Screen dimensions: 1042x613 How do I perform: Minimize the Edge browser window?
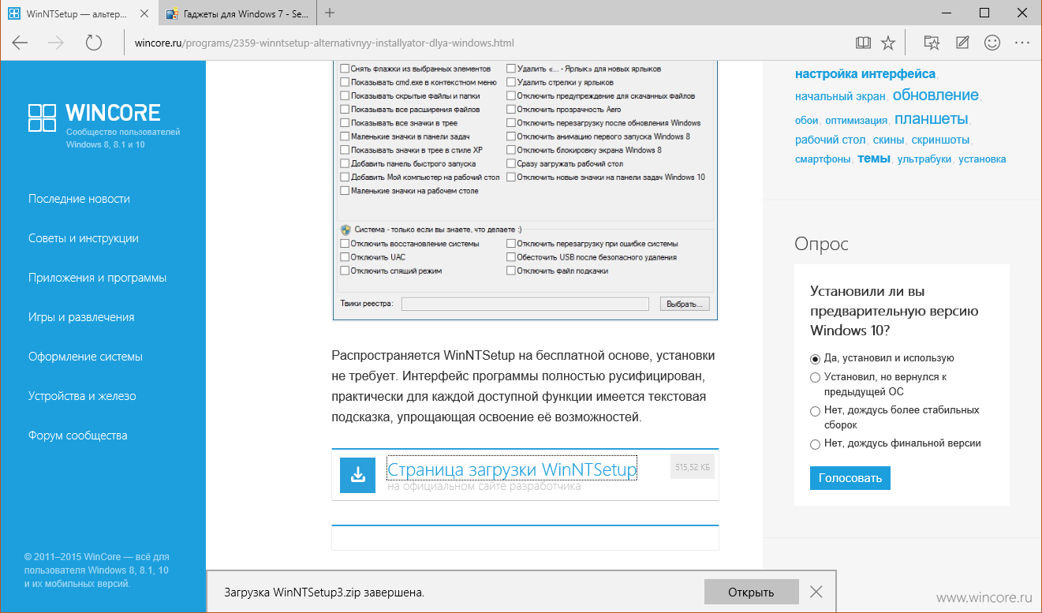(949, 13)
